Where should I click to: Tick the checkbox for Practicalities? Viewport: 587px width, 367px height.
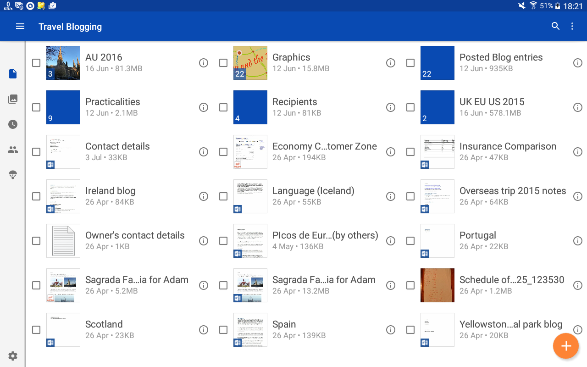36,107
